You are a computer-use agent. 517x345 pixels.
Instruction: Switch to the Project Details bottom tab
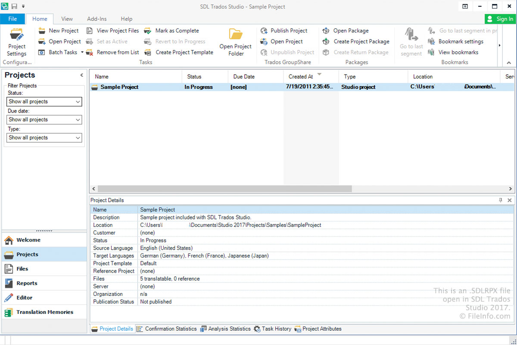(112, 329)
